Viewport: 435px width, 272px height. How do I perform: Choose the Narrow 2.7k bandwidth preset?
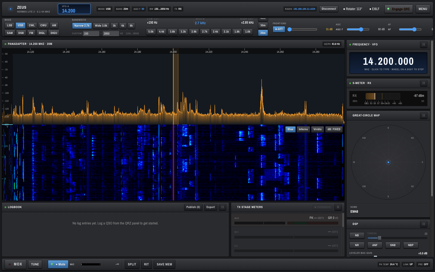82,26
